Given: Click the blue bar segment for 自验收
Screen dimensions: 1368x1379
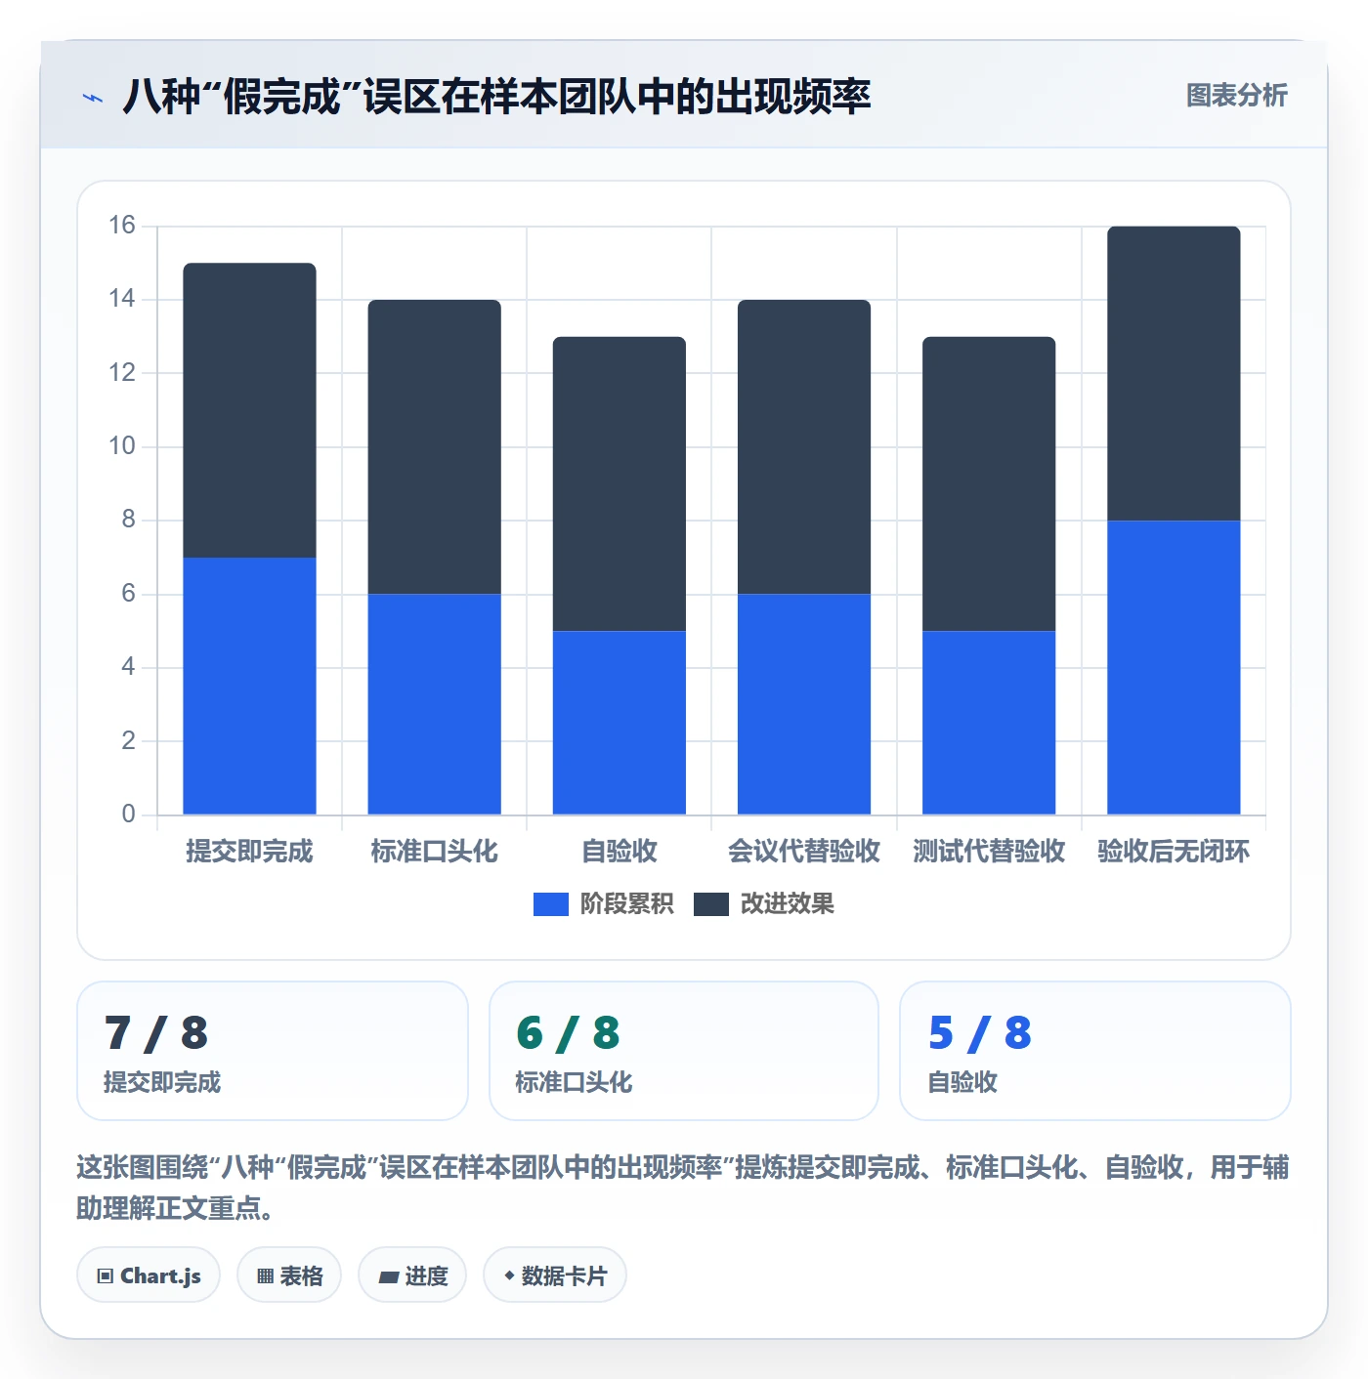Looking at the screenshot, I should tap(620, 723).
